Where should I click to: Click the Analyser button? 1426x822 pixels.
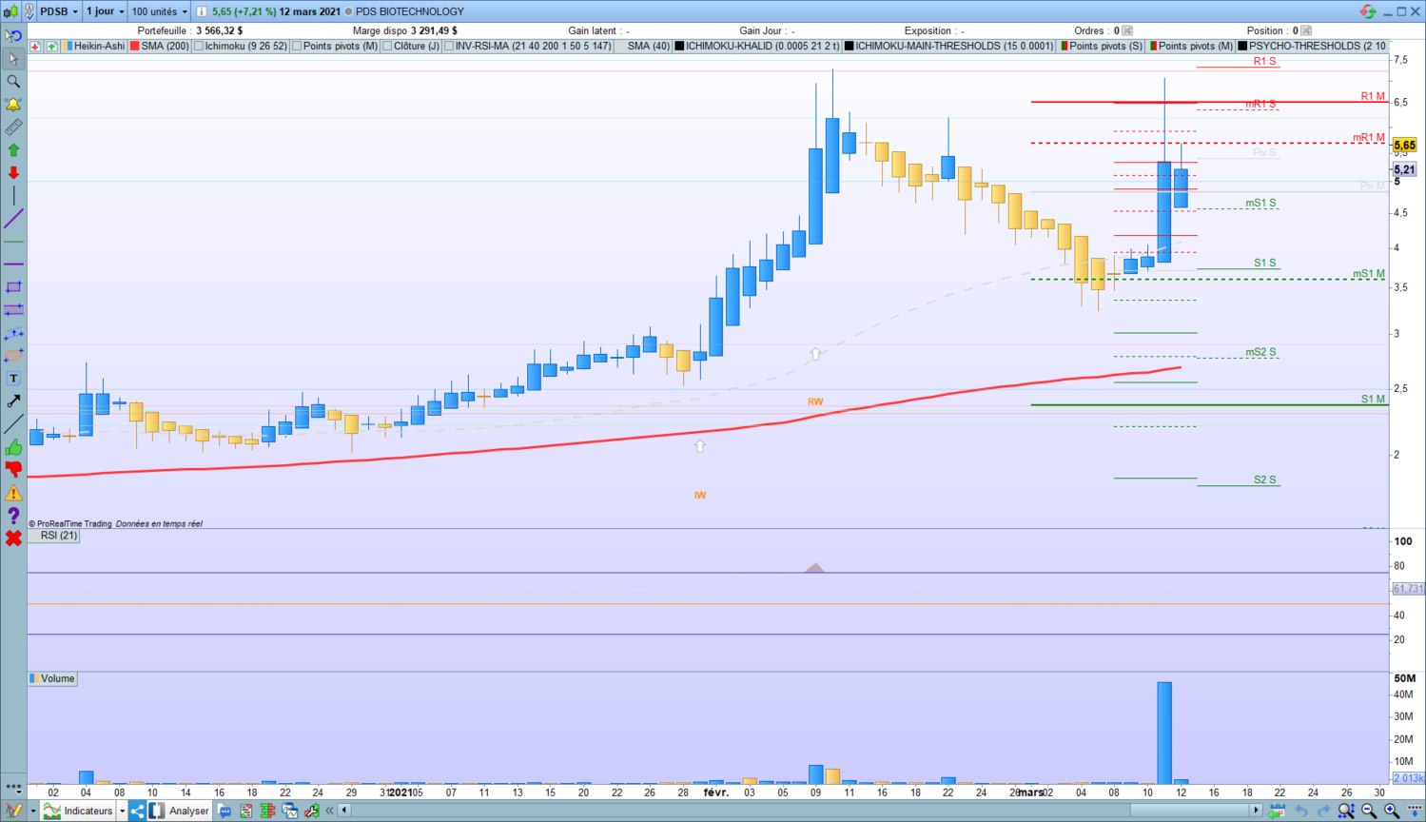[x=179, y=811]
